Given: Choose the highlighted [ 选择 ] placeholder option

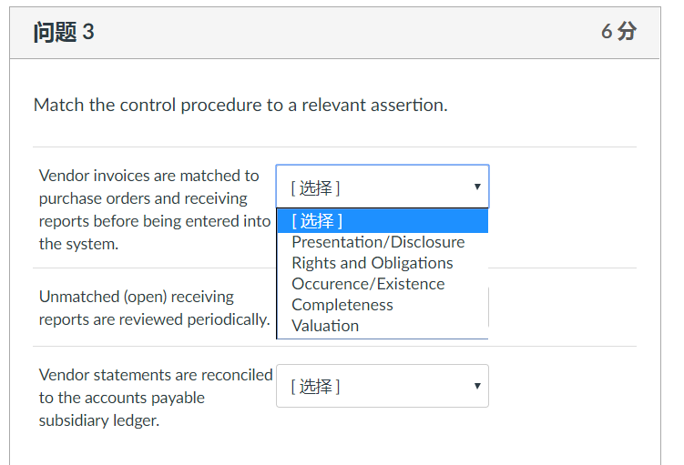Looking at the screenshot, I should coord(383,221).
